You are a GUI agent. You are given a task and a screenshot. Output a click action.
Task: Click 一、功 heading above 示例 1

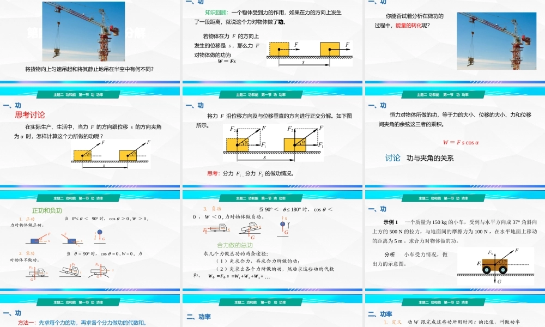[x=378, y=209]
